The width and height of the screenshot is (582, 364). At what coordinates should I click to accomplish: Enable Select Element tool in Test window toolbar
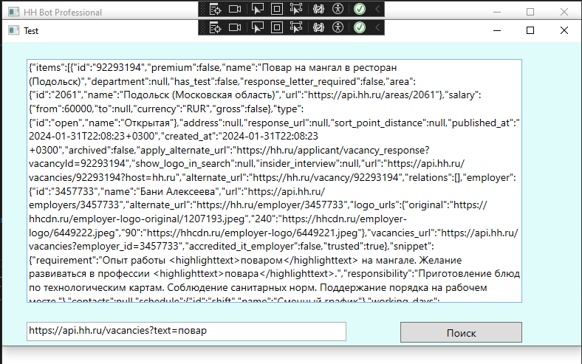click(258, 27)
